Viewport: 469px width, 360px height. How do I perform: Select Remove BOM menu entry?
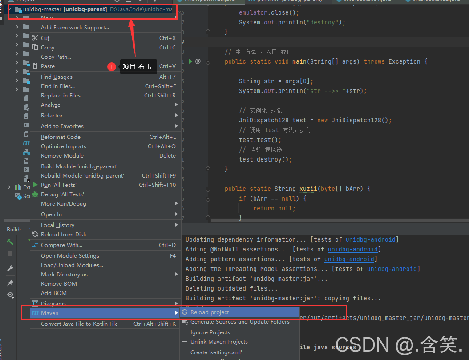(106, 283)
